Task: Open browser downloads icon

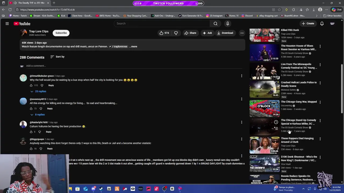Action: click(313, 10)
